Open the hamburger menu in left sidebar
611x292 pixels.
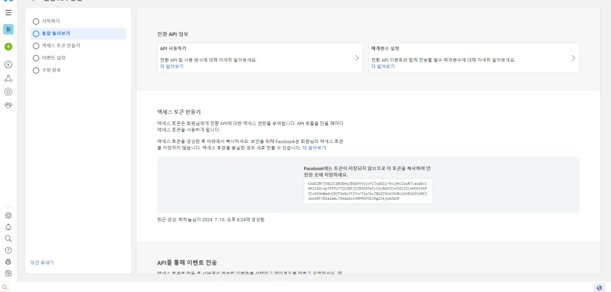pos(8,13)
